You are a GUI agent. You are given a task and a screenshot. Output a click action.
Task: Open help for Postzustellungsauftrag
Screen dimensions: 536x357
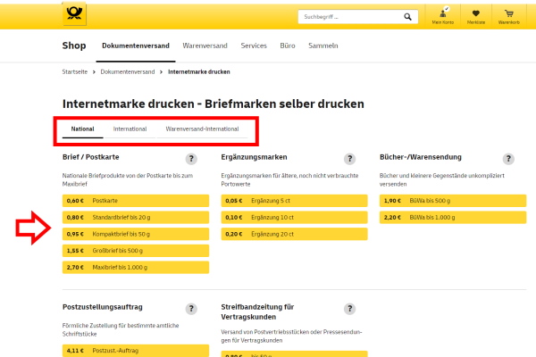tap(191, 309)
